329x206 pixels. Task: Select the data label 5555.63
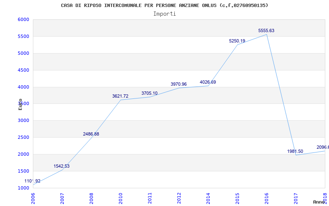[x=266, y=30]
